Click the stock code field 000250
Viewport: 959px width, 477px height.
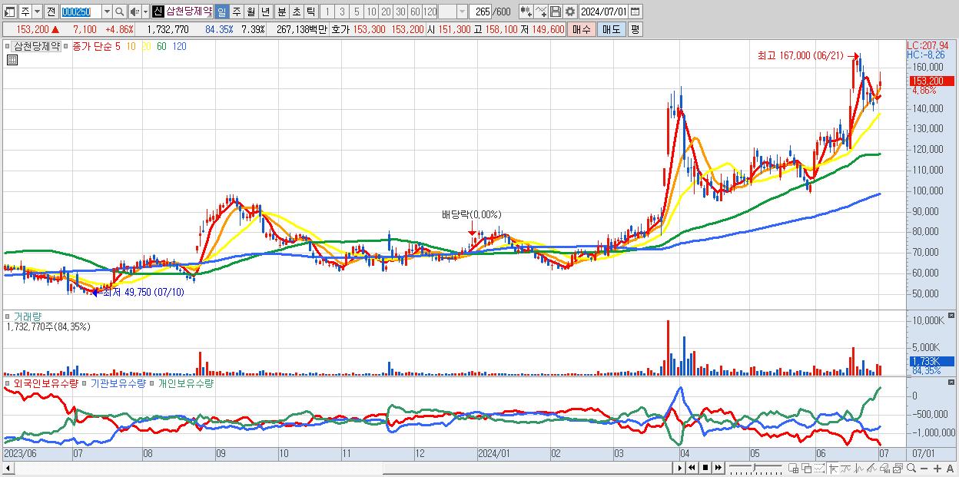(x=80, y=12)
